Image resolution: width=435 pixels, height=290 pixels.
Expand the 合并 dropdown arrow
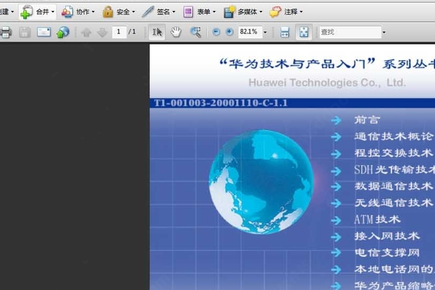[x=52, y=12]
